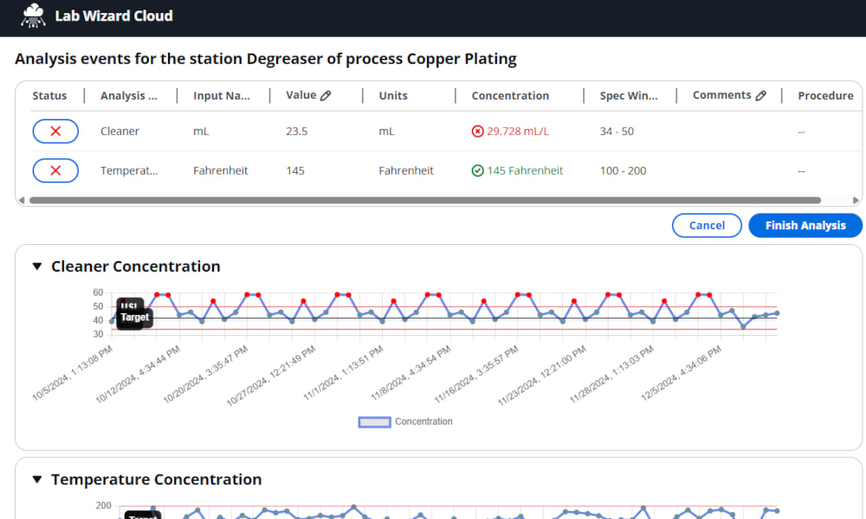866x519 pixels.
Task: Click the horizontal scrollbar of the table
Action: [x=424, y=200]
